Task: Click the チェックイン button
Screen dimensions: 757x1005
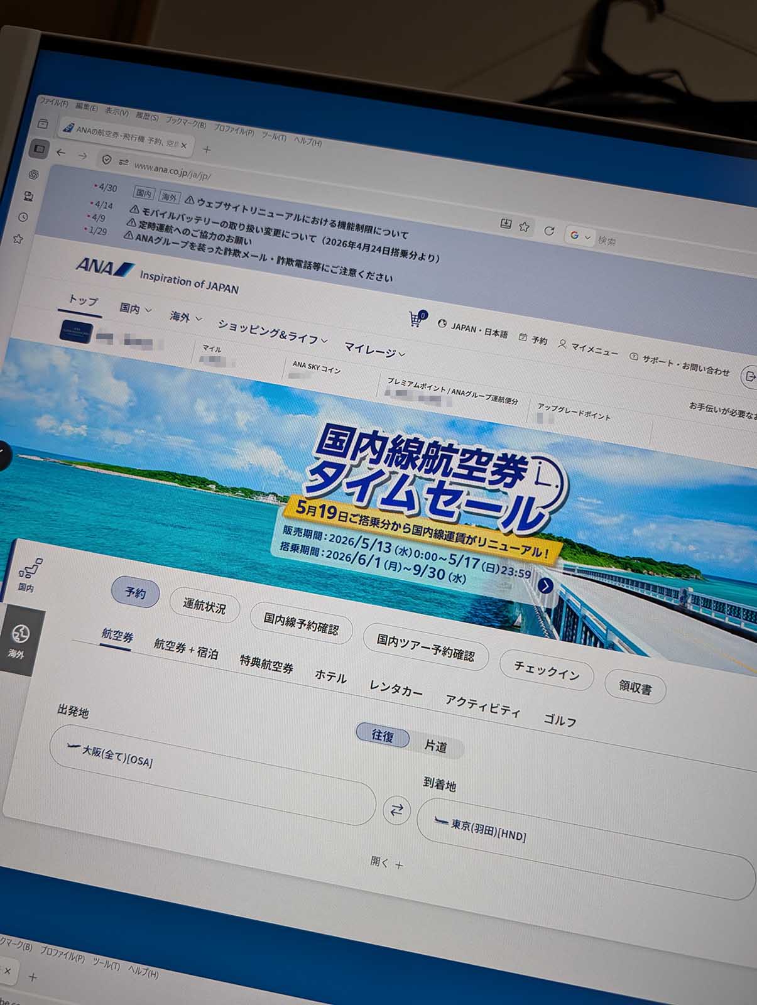Action: pyautogui.click(x=547, y=670)
